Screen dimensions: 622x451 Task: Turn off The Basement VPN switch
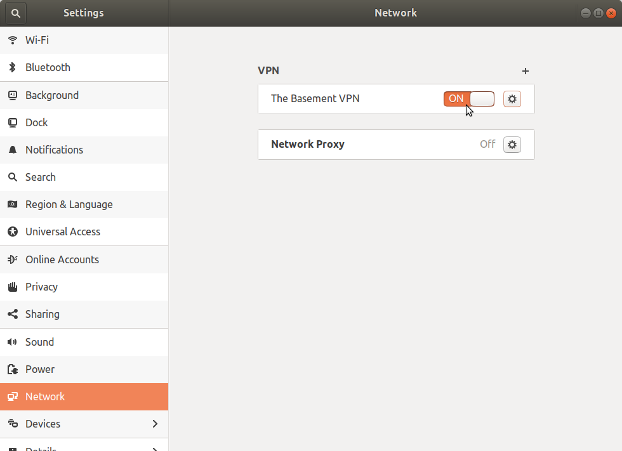coord(469,99)
